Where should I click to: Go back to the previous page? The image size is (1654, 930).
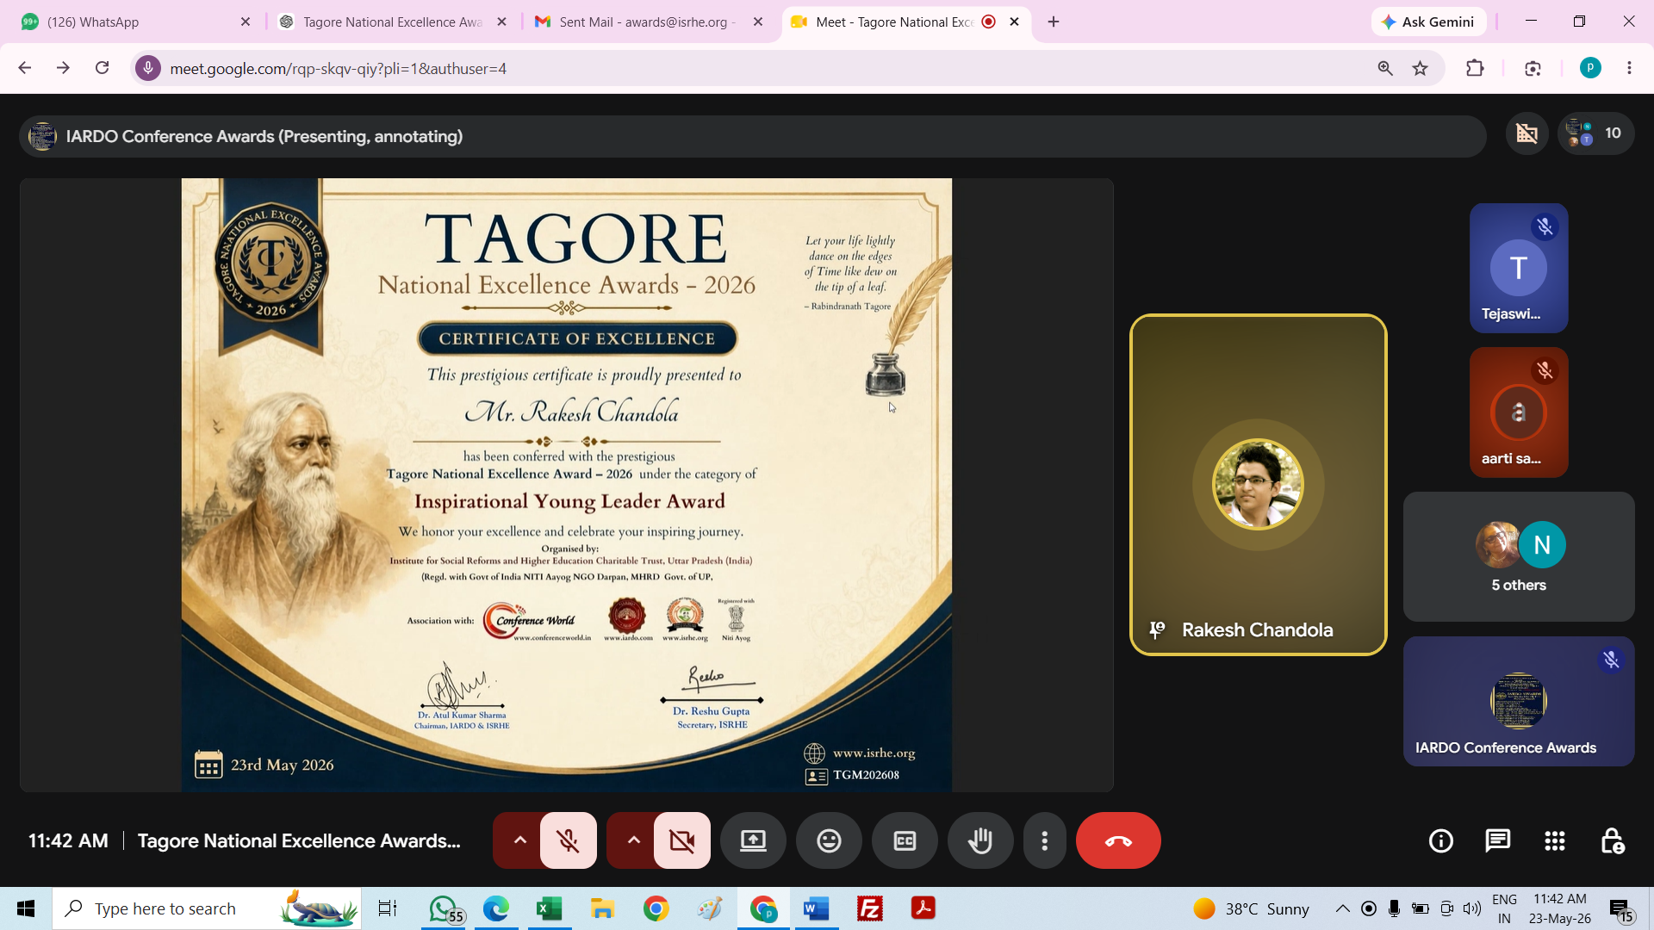[x=24, y=68]
